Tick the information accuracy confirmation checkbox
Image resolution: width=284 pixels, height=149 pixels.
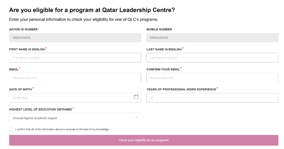(11, 129)
